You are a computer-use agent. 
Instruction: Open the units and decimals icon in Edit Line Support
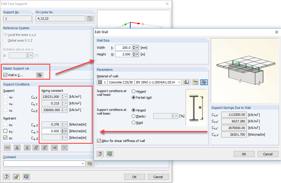coord(26,177)
